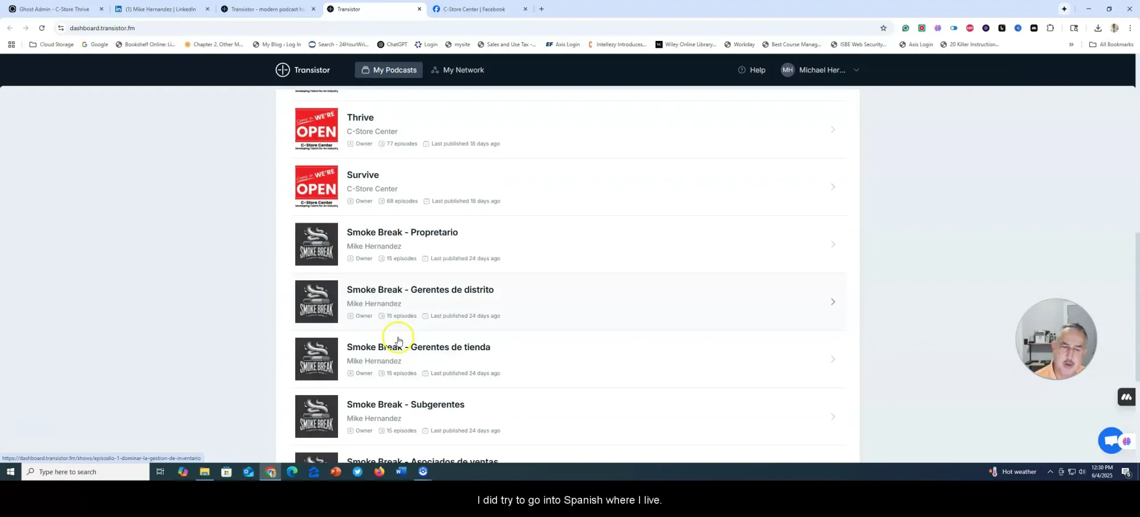Click Smoke Break Subgerentes cover art
1140x517 pixels.
[x=316, y=416]
